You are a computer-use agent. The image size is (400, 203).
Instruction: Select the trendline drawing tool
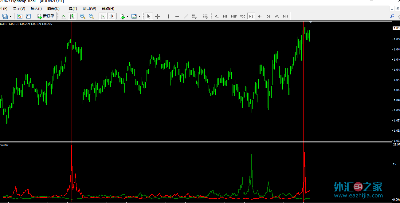[186, 16]
